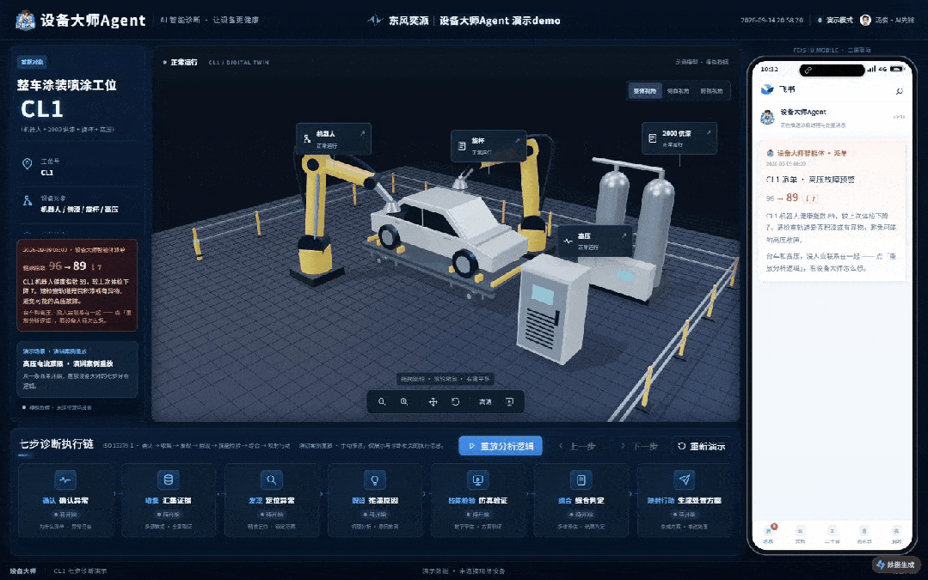Expand the 2000 供漆 label arrow icon
This screenshot has height=580, width=928.
click(709, 133)
